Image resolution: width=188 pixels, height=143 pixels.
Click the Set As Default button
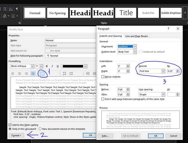click(x=130, y=136)
